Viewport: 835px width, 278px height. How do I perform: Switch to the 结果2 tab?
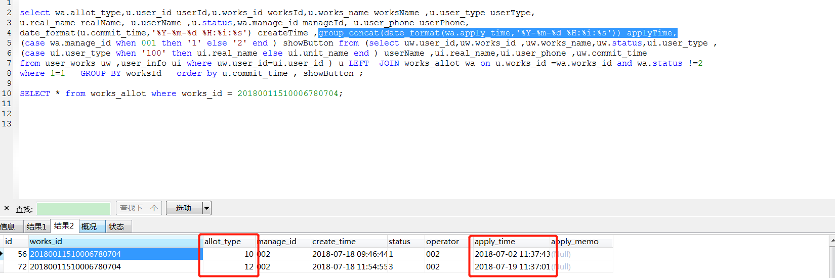64,226
